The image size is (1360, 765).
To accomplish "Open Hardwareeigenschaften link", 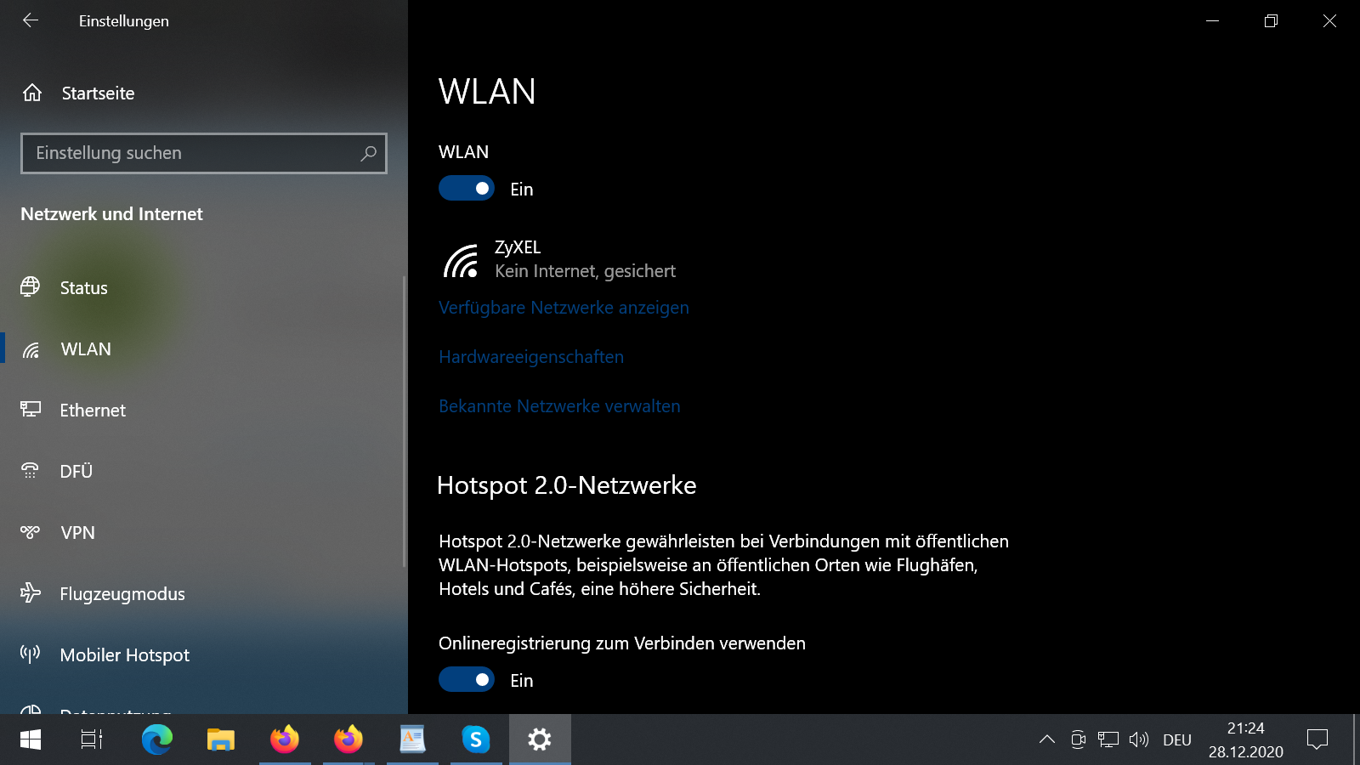I will 531,357.
